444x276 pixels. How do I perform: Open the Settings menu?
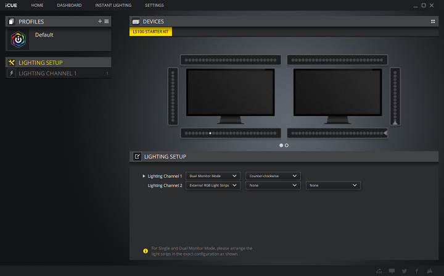pyautogui.click(x=154, y=5)
